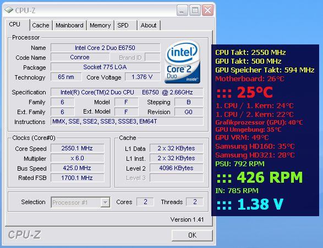This screenshot has width=323, height=248.
Task: Click the Level 2 value 4096 KBytes
Action: point(176,168)
